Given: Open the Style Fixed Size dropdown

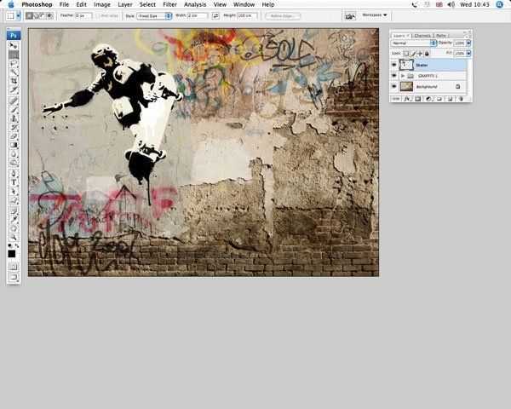Looking at the screenshot, I should pos(155,15).
